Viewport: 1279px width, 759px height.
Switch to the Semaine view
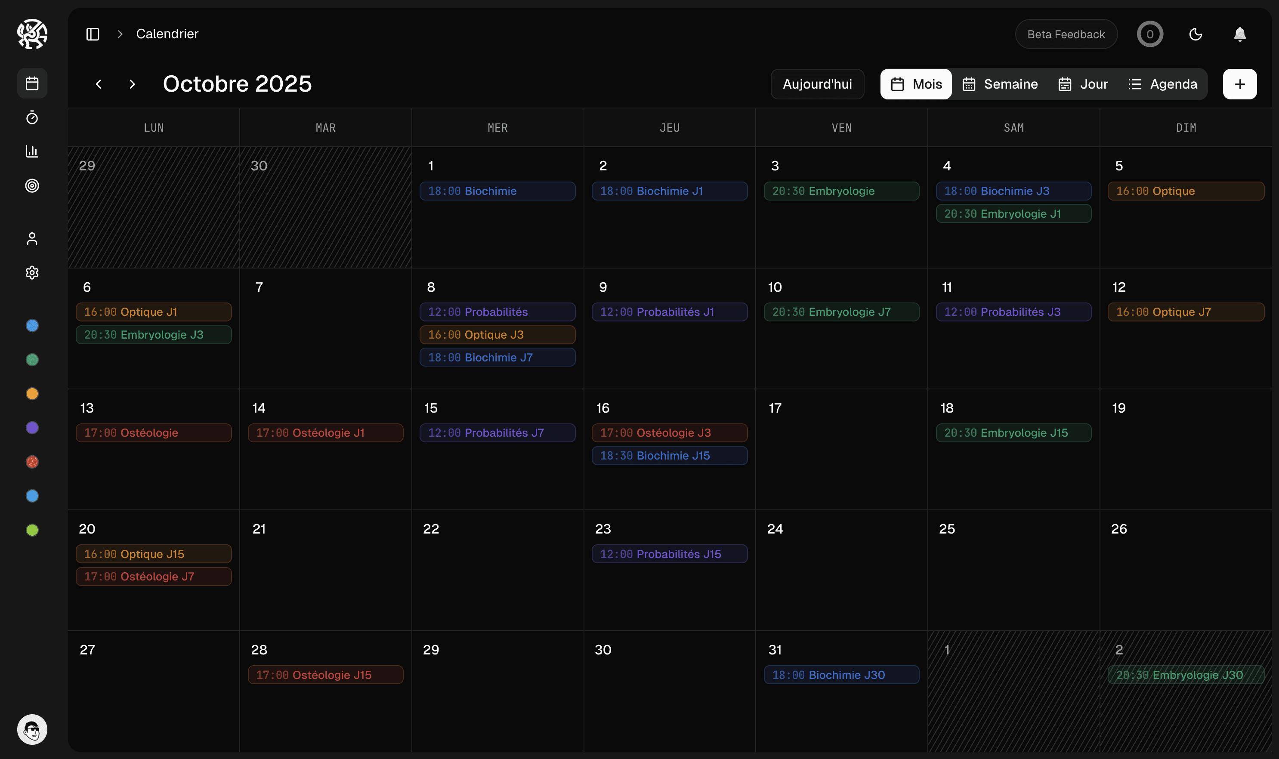(x=999, y=84)
